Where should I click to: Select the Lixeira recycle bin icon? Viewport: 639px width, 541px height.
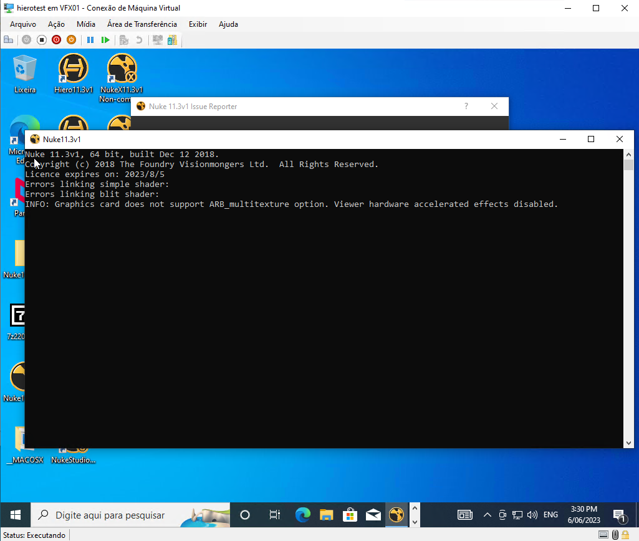tap(25, 74)
